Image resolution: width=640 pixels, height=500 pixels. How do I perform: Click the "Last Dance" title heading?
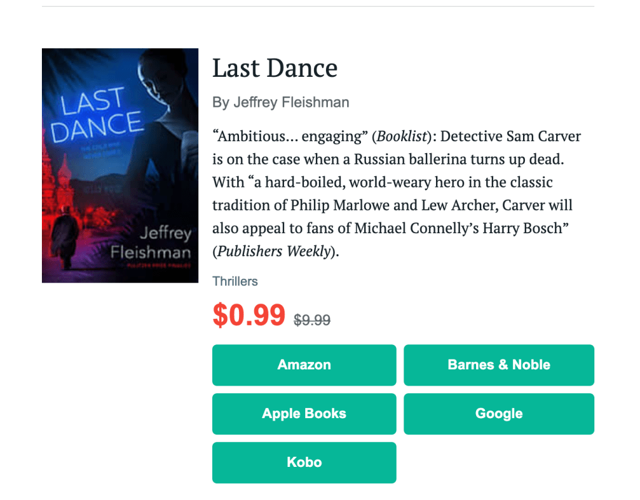pyautogui.click(x=275, y=68)
